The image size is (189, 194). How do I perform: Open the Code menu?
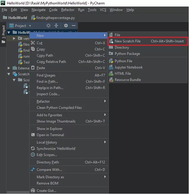click(53, 10)
